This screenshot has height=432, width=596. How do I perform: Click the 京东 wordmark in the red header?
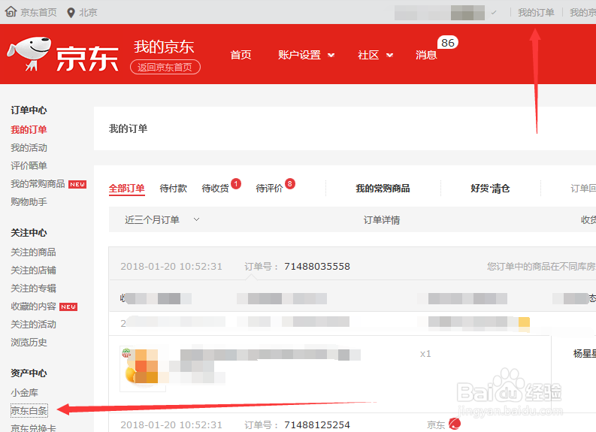point(87,59)
